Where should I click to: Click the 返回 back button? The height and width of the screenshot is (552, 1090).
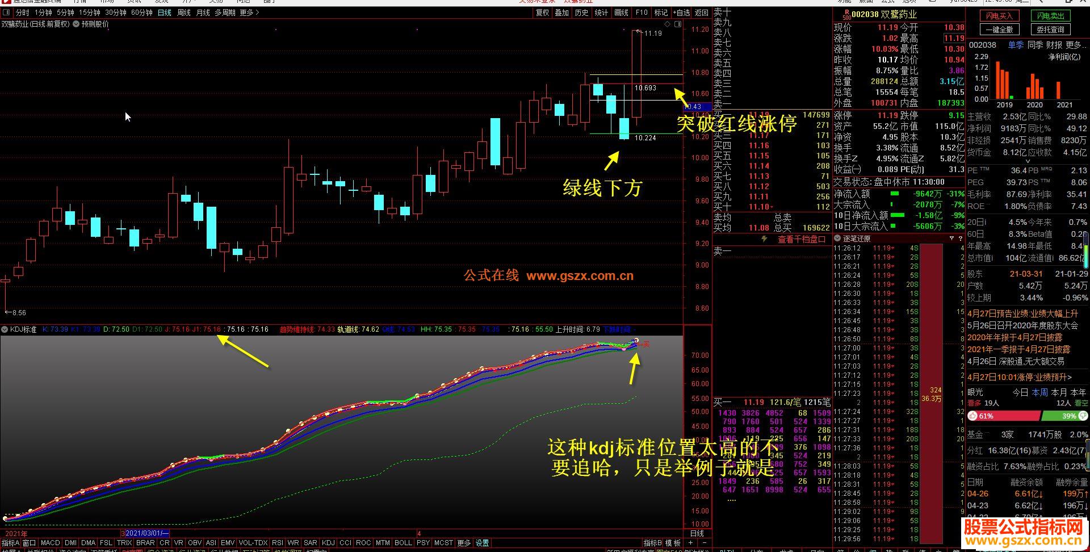coord(702,12)
